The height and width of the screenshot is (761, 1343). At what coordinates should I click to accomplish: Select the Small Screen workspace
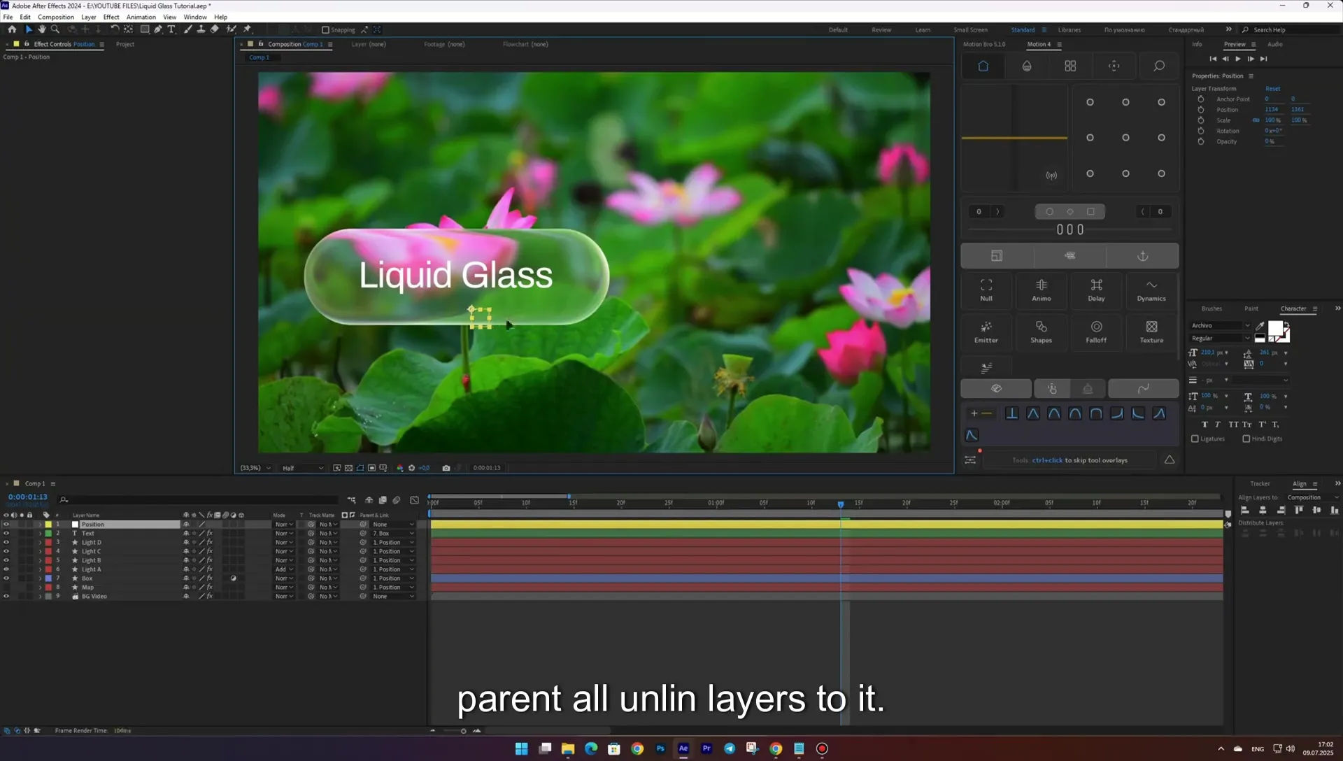(970, 30)
